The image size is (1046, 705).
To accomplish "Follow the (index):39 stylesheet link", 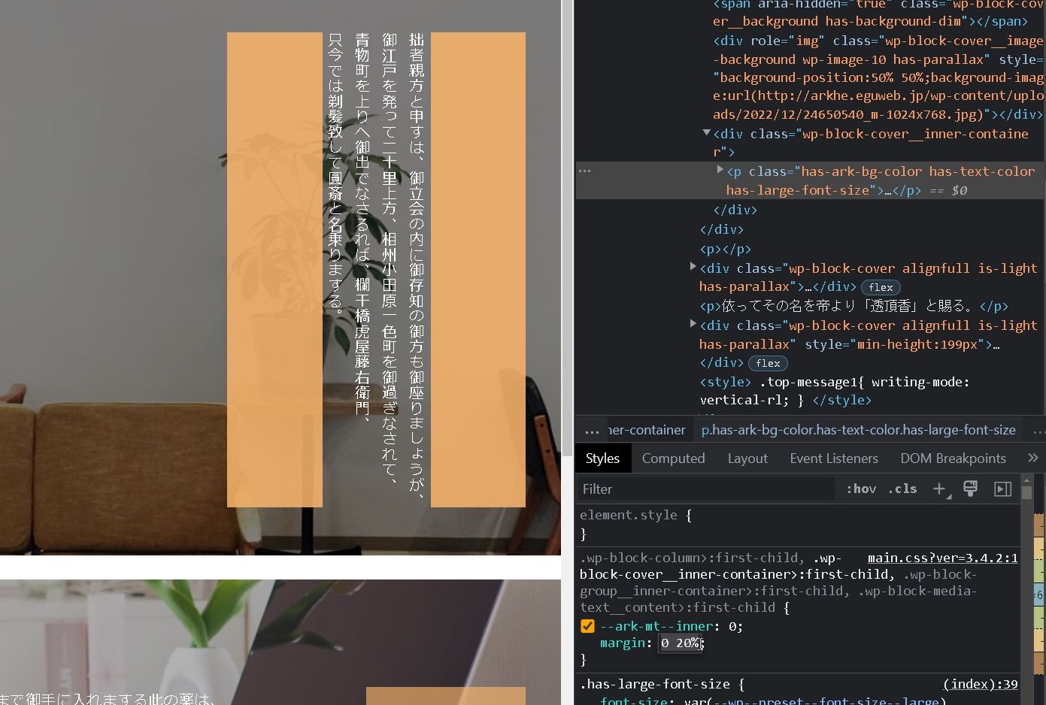I will click(979, 683).
